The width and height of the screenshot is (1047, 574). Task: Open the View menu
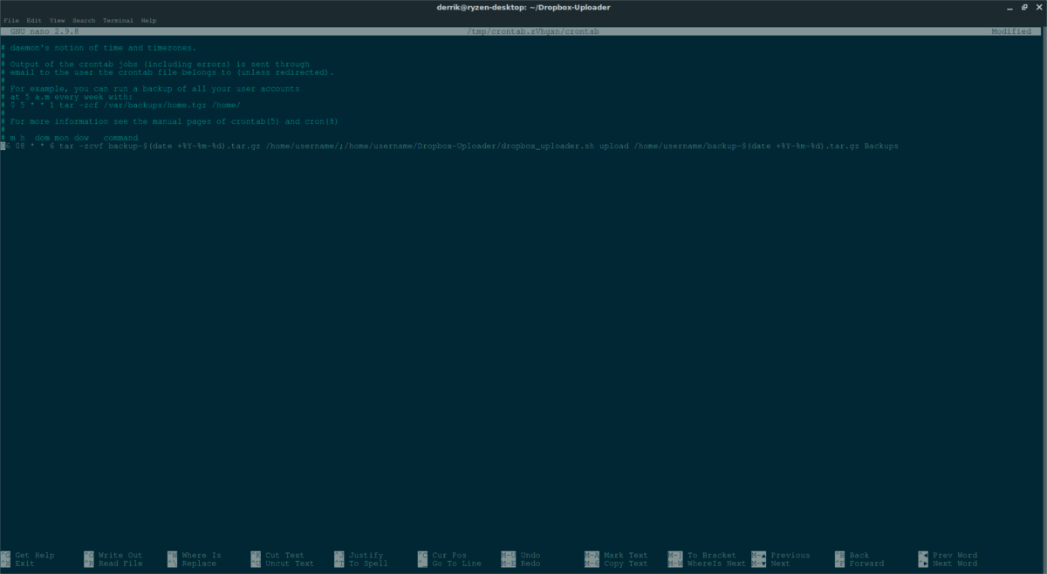pyautogui.click(x=58, y=20)
